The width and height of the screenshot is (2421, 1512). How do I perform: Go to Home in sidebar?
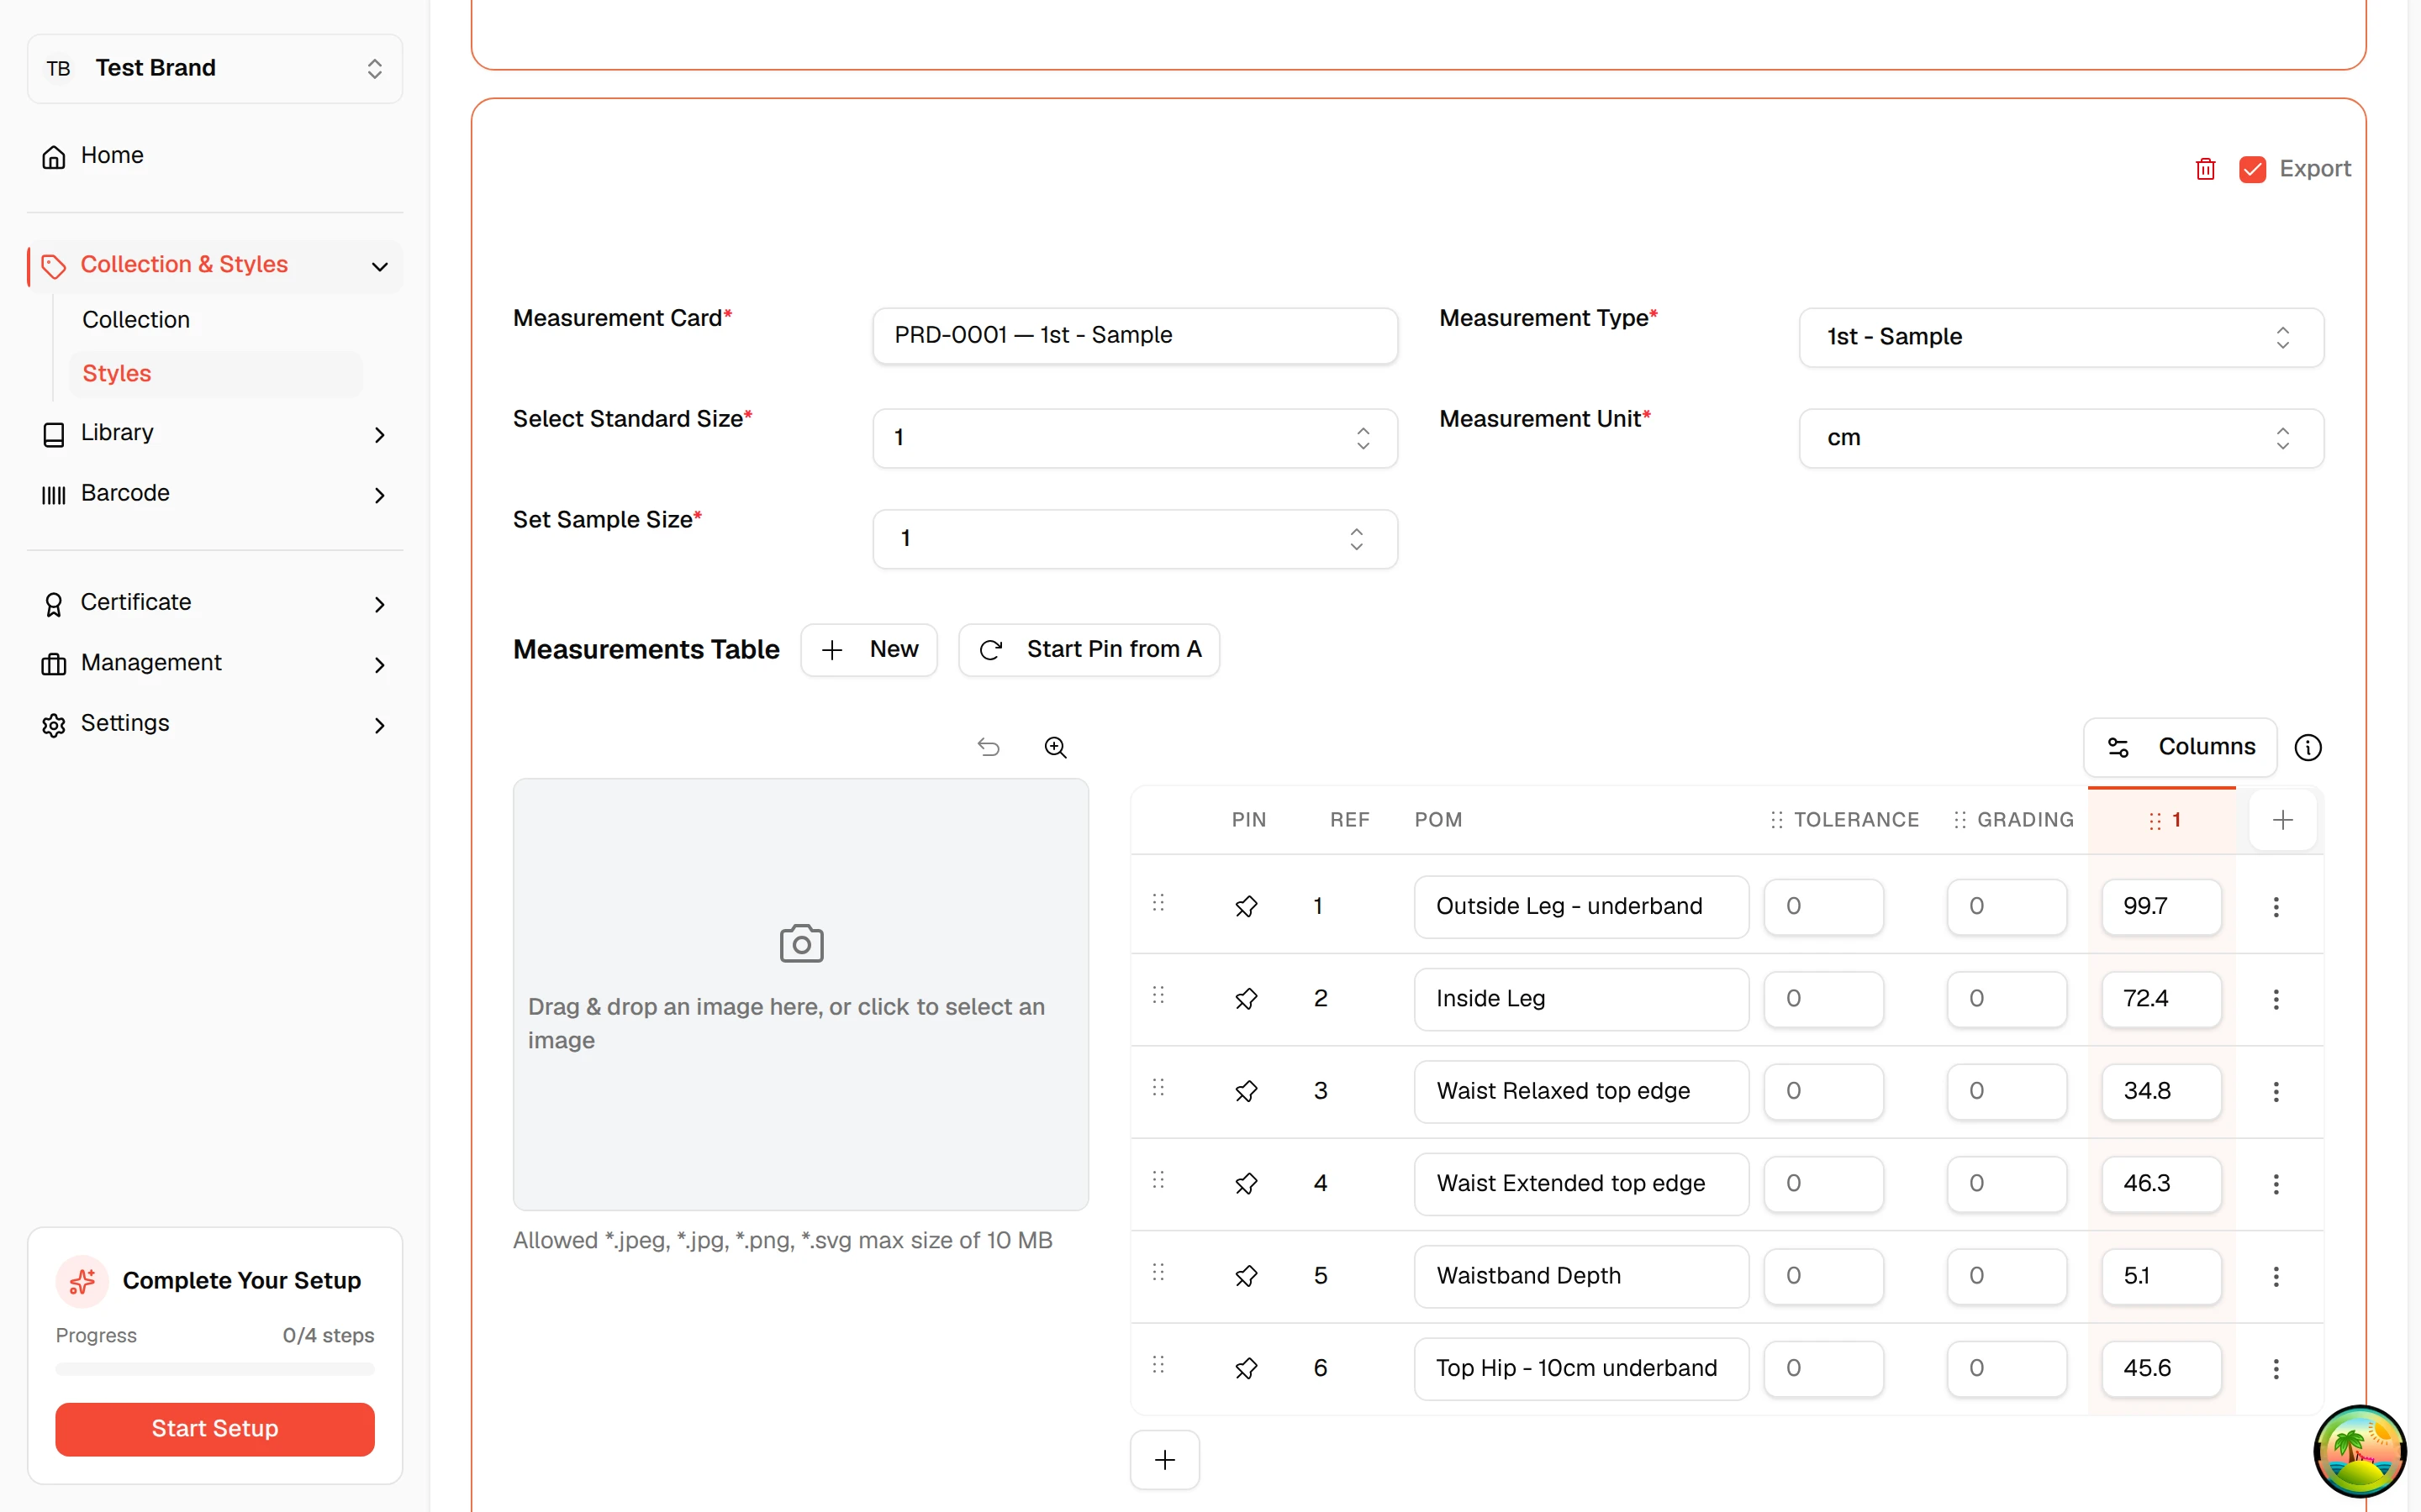tap(215, 156)
